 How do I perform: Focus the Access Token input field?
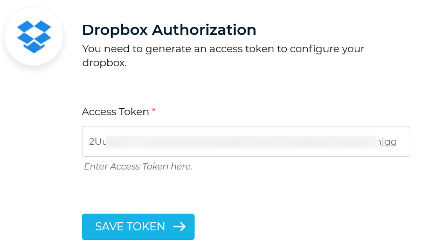click(x=246, y=141)
